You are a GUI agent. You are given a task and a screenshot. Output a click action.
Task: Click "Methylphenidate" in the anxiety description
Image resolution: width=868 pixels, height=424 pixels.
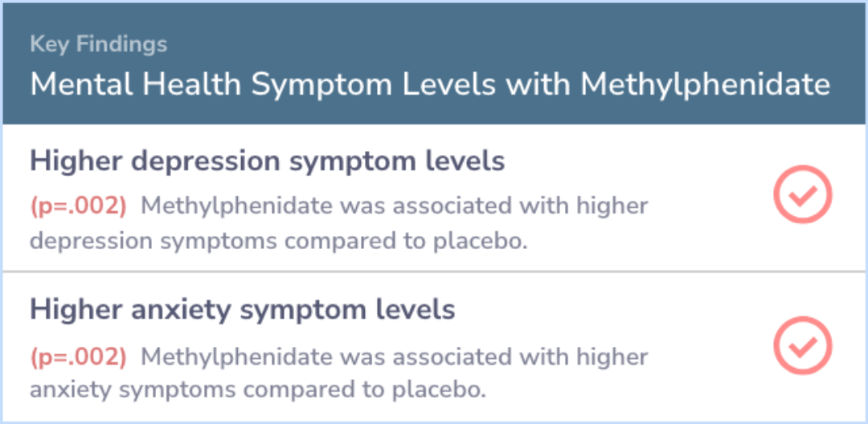pyautogui.click(x=237, y=357)
